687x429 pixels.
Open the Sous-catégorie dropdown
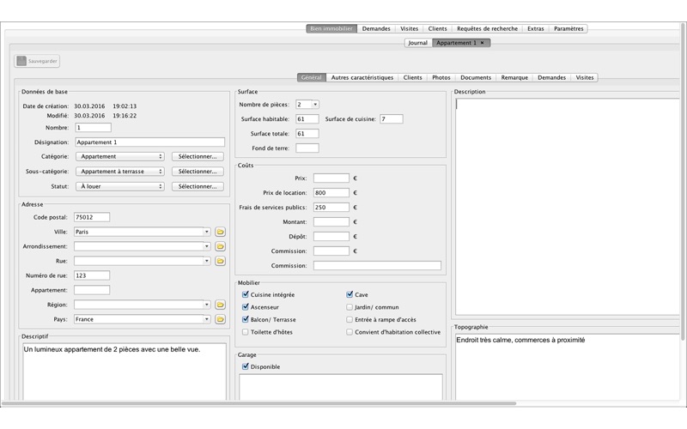pyautogui.click(x=120, y=171)
